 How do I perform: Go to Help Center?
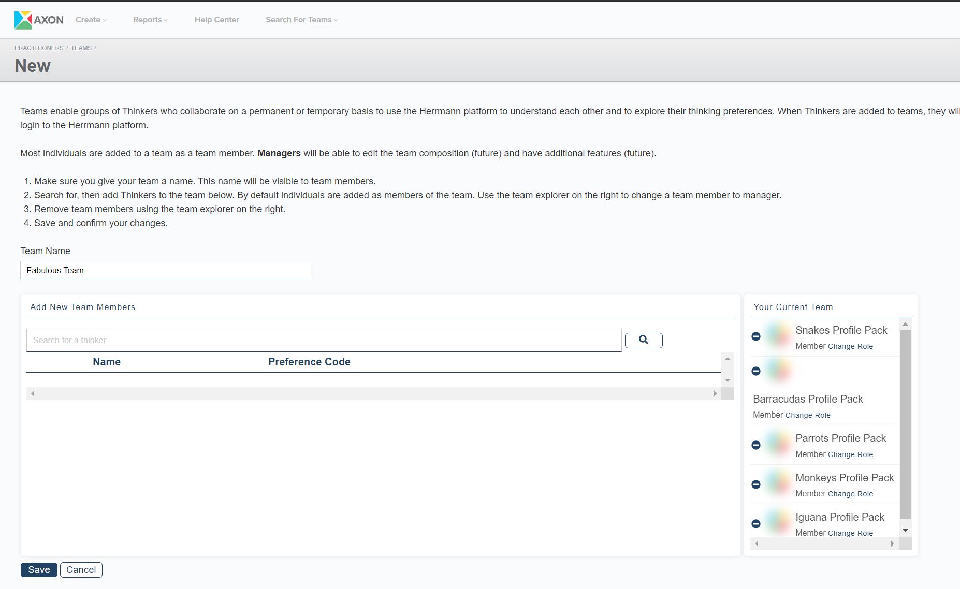tap(216, 20)
